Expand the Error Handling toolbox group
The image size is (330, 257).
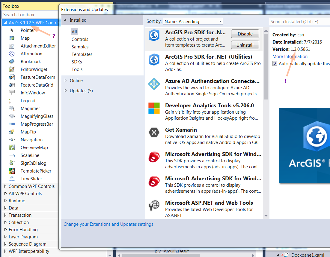pos(5,229)
